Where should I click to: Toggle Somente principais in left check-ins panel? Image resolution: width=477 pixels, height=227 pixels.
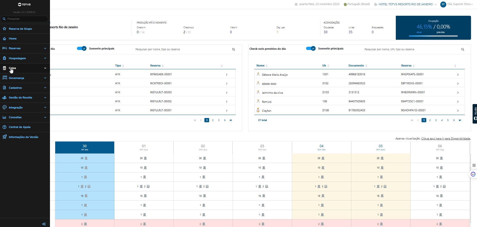[x=82, y=48]
